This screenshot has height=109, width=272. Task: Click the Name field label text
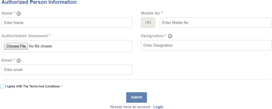point(7,13)
